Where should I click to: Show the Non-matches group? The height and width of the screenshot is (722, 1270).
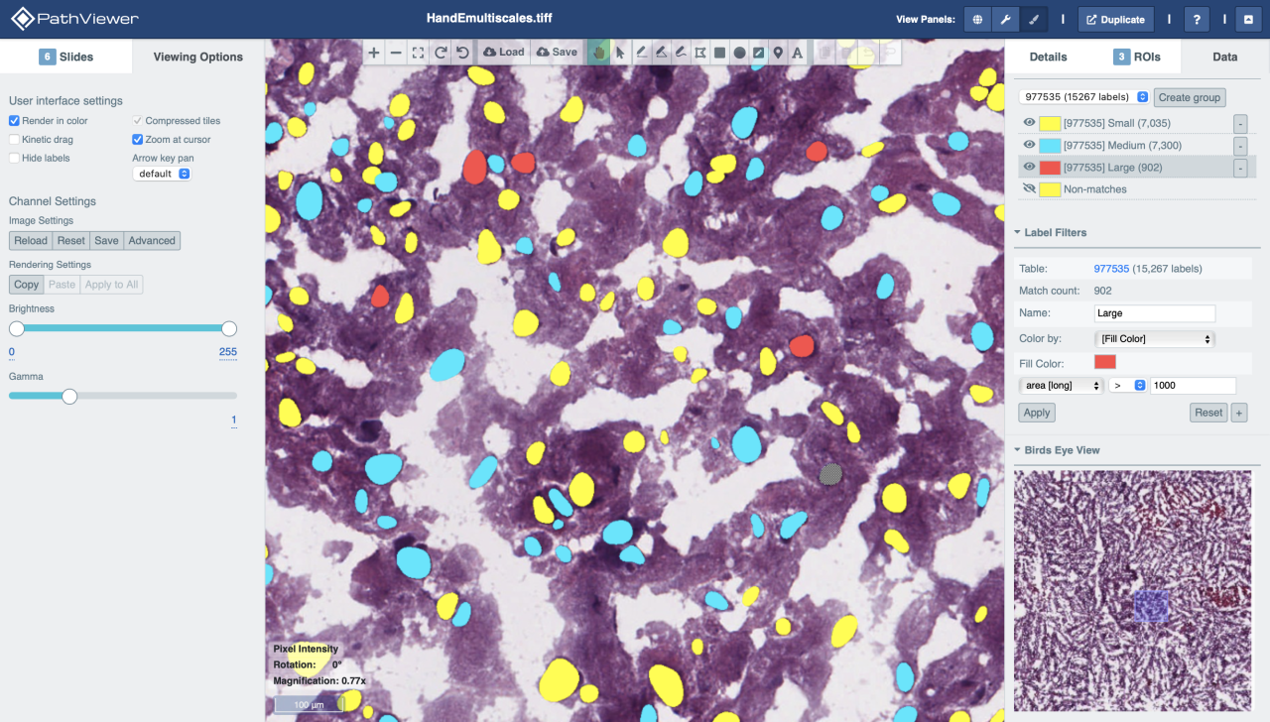coord(1029,188)
